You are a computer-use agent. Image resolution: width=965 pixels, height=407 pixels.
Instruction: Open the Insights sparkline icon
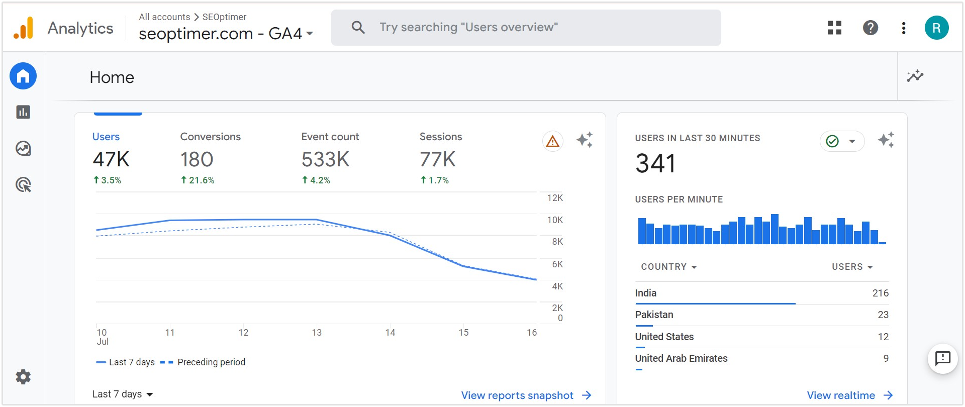[x=915, y=76]
